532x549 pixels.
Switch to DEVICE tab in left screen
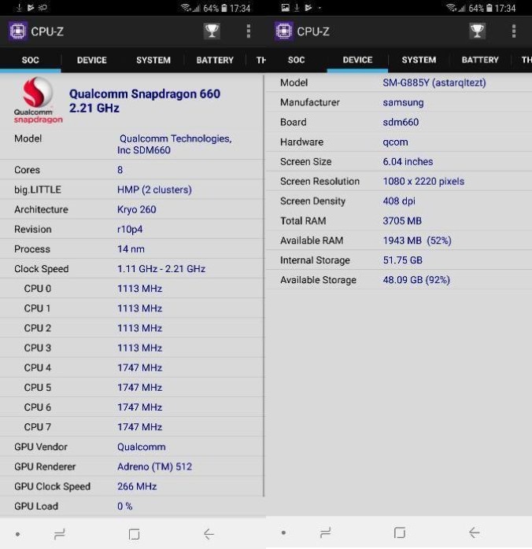pos(92,61)
